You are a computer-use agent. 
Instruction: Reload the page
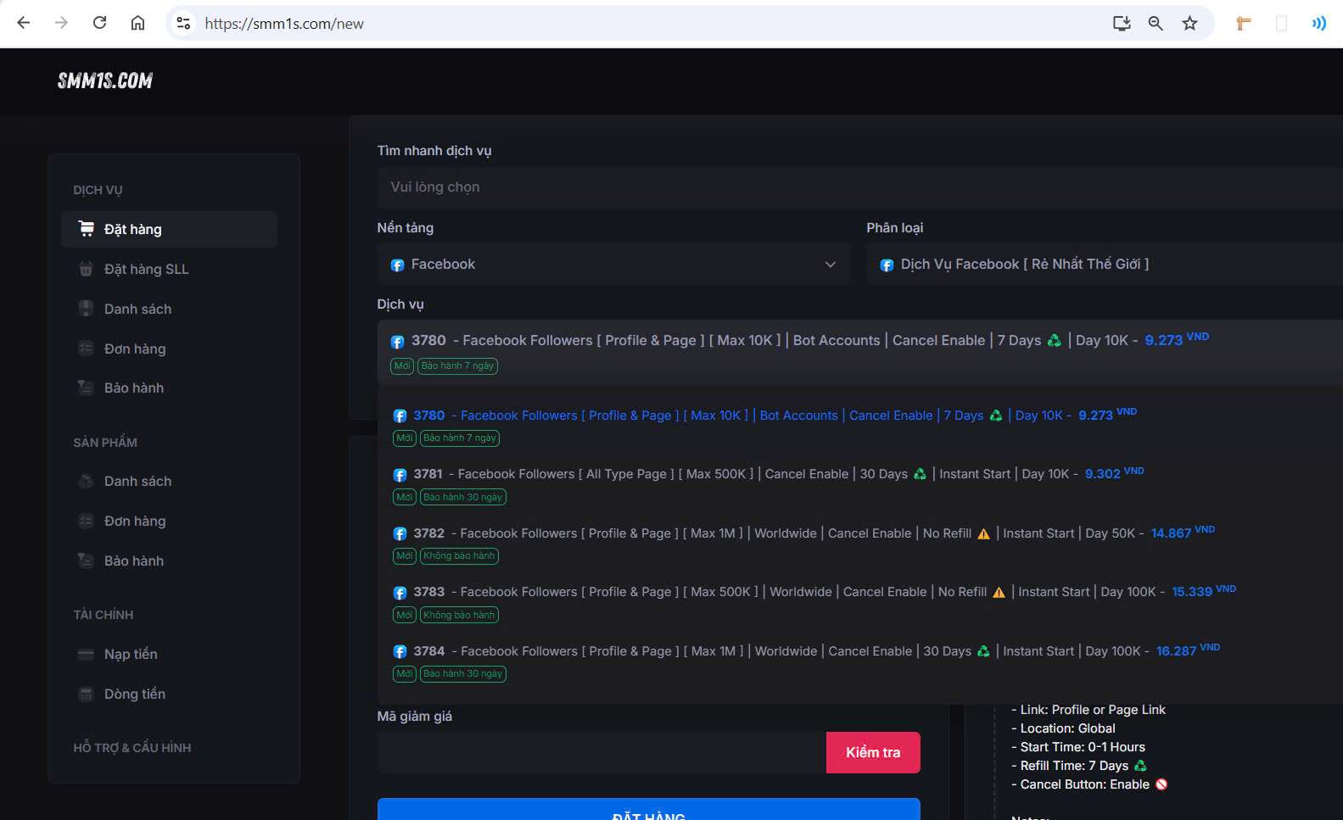click(99, 23)
